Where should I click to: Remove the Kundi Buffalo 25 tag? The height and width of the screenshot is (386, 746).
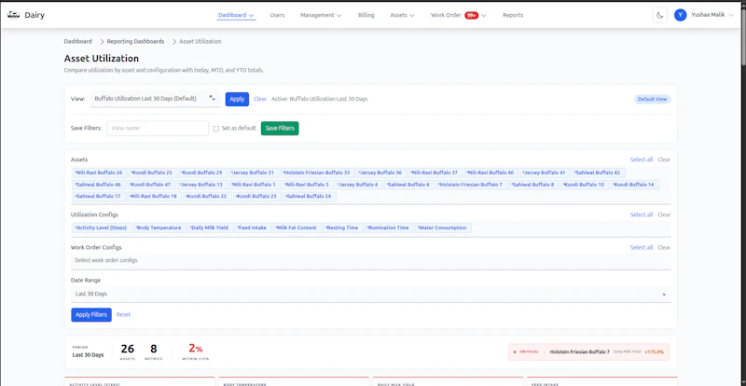pyautogui.click(x=131, y=172)
